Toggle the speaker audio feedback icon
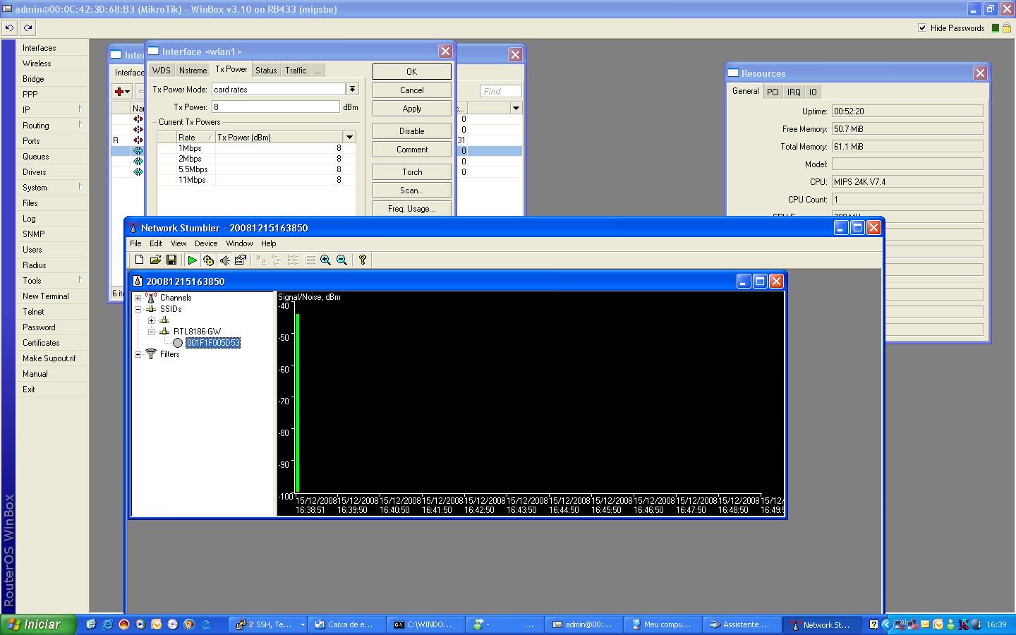This screenshot has height=635, width=1016. click(224, 260)
